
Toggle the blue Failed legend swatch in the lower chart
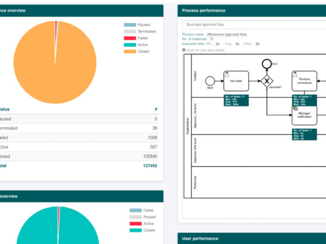[x=135, y=210]
